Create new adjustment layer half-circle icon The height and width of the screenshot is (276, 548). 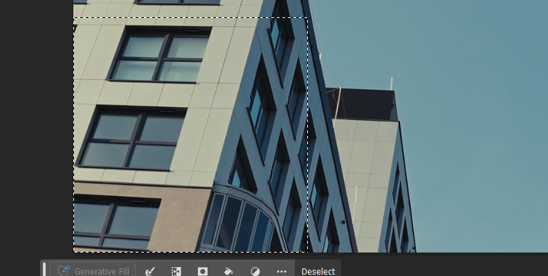[x=255, y=271]
